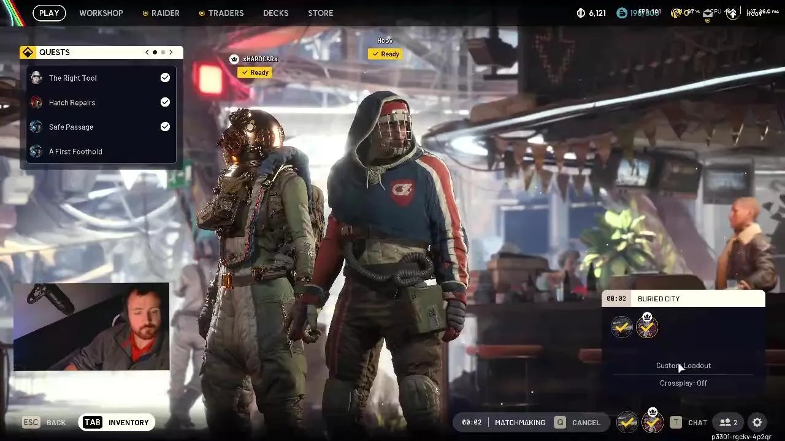The width and height of the screenshot is (785, 441).
Task: Open the party members list showing 2
Action: coord(729,423)
